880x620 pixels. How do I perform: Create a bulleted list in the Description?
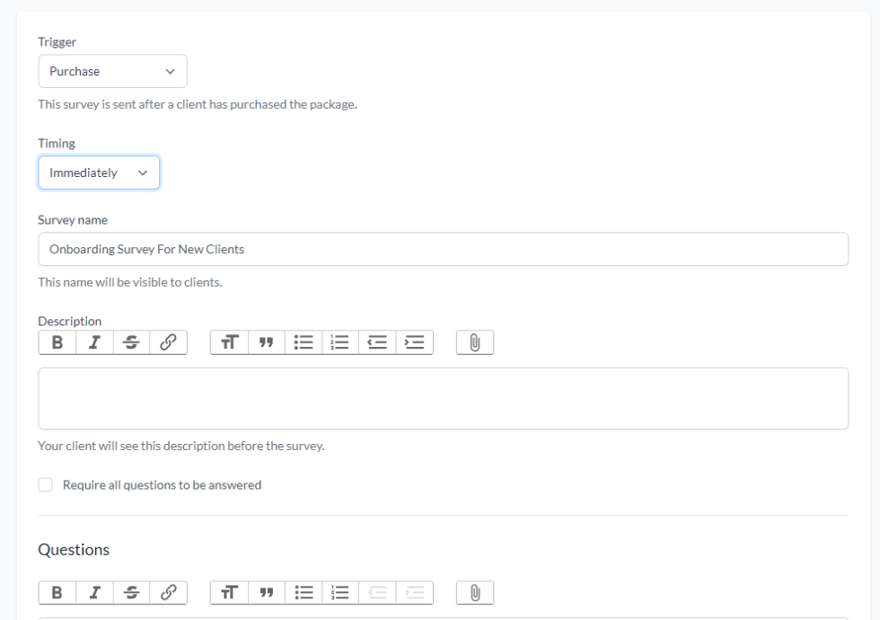pyautogui.click(x=304, y=341)
